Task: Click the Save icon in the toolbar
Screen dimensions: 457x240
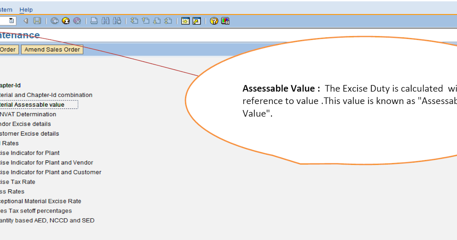Action: pyautogui.click(x=36, y=21)
